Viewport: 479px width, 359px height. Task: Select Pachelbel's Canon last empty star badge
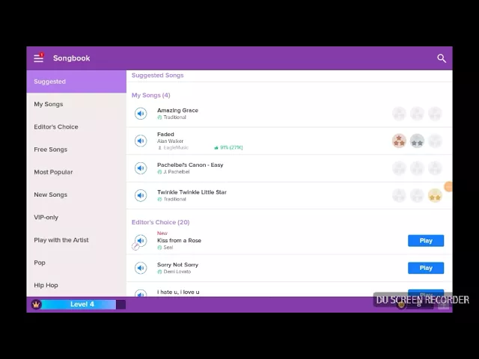coord(435,168)
